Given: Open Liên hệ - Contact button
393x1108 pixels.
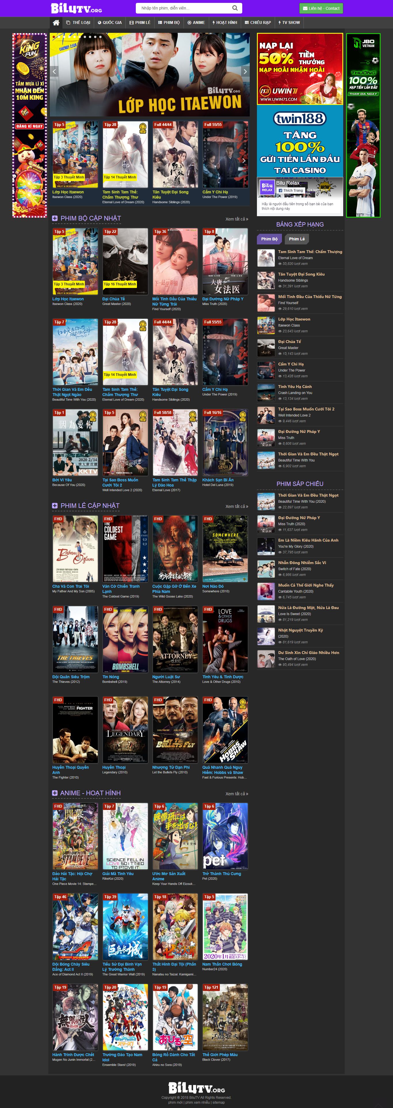Looking at the screenshot, I should [321, 8].
